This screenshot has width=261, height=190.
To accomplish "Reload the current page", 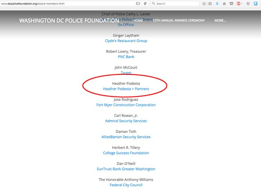I will coord(145,4).
